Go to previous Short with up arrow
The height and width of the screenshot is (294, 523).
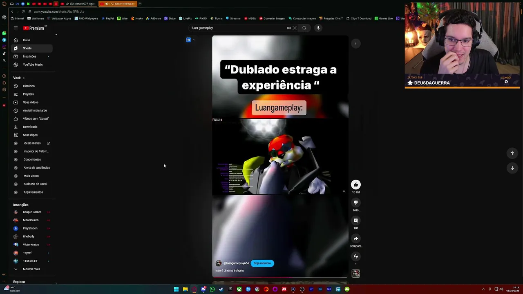coord(512,154)
